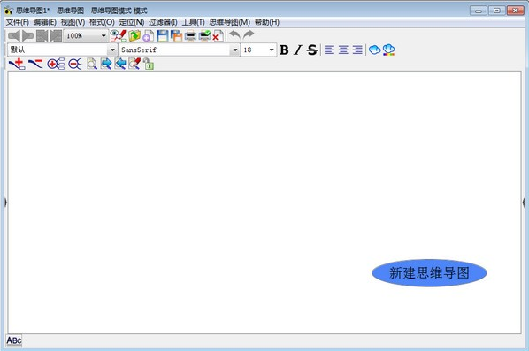Open the SansSerif font dropdown
The height and width of the screenshot is (351, 529).
coord(234,50)
